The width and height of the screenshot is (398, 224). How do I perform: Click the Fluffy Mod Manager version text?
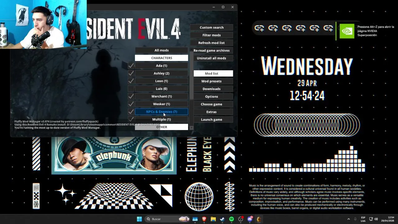[x=56, y=121]
